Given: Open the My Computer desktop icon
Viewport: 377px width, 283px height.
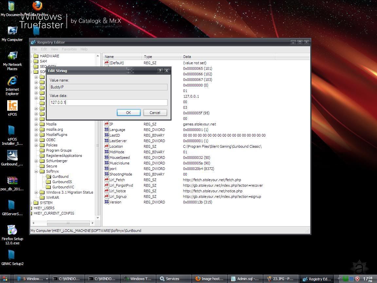Looking at the screenshot, I should [x=12, y=31].
